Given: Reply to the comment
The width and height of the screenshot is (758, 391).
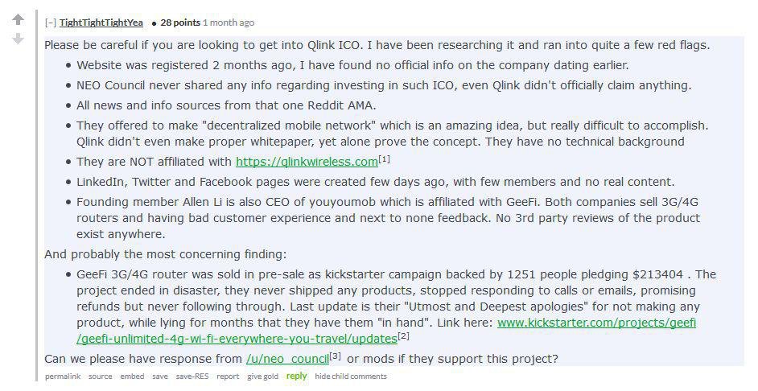Looking at the screenshot, I should tap(296, 376).
